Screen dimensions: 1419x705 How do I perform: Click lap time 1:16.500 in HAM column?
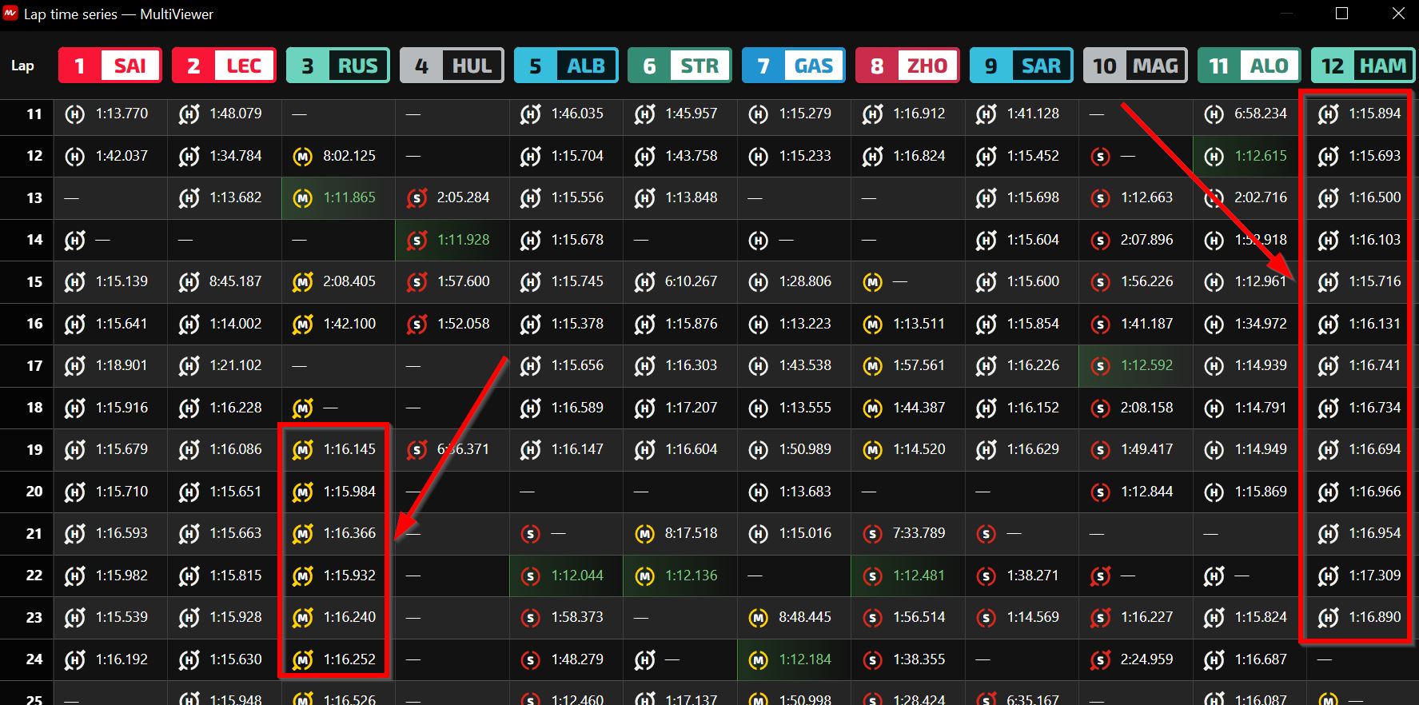[1375, 197]
